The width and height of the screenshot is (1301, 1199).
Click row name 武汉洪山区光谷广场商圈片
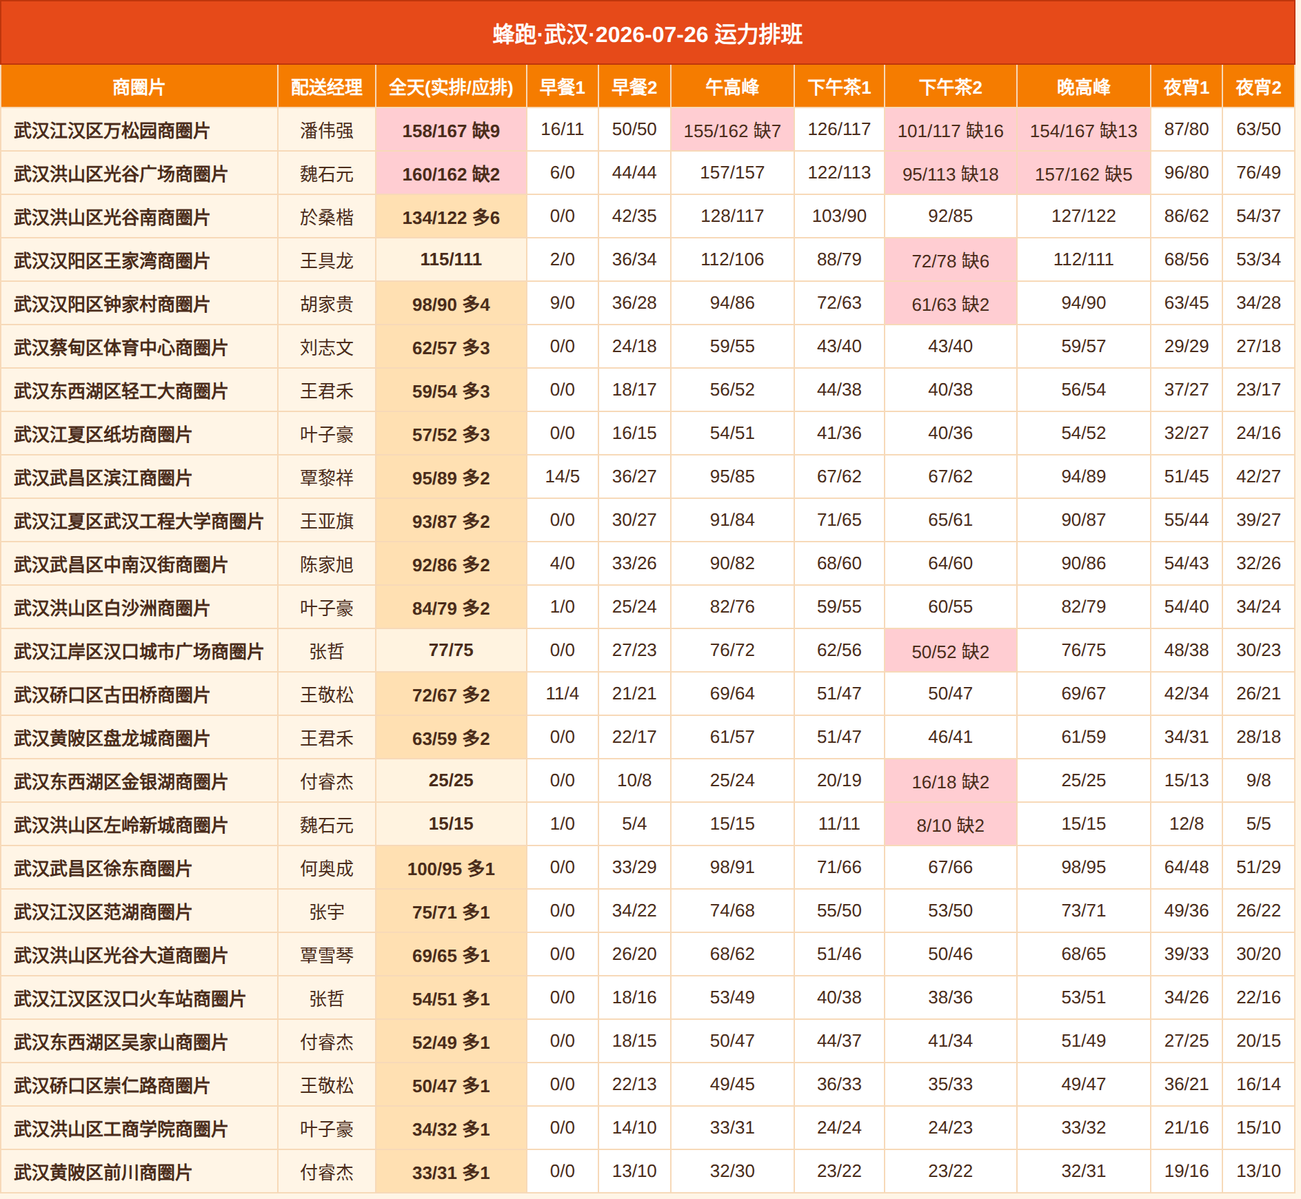point(121,174)
